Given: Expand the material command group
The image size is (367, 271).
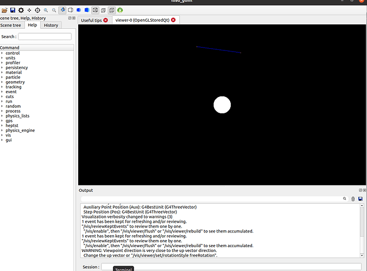Looking at the screenshot, I should (x=2, y=73).
